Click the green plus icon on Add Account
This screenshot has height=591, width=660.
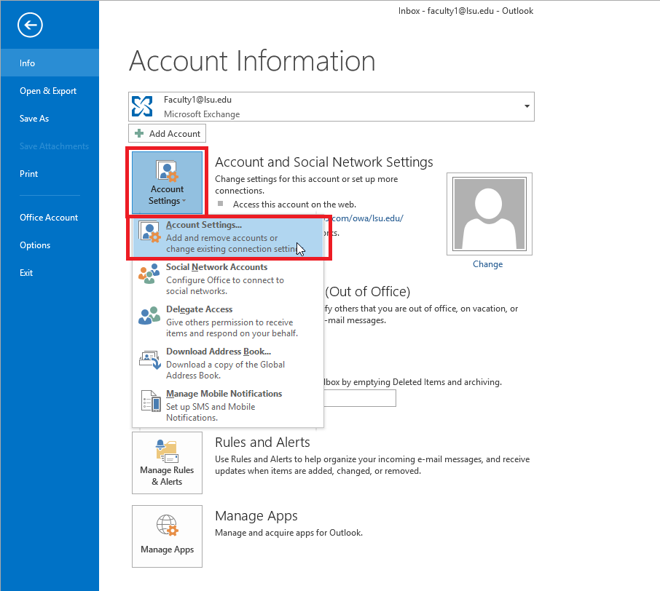tap(139, 134)
